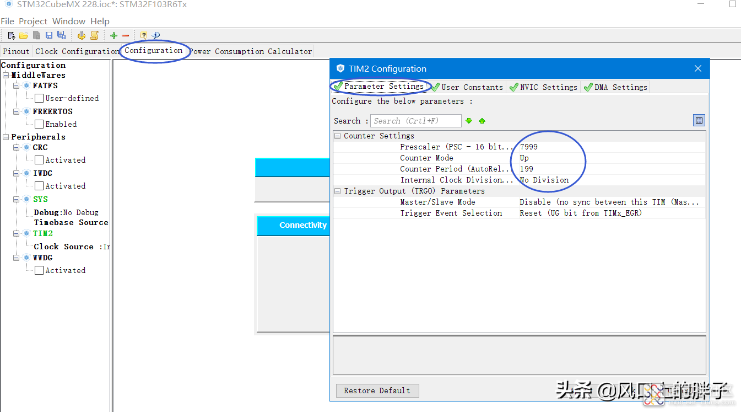Collapse Trigger Output (TRGO) Parameters group
This screenshot has width=741, height=412.
(x=338, y=191)
